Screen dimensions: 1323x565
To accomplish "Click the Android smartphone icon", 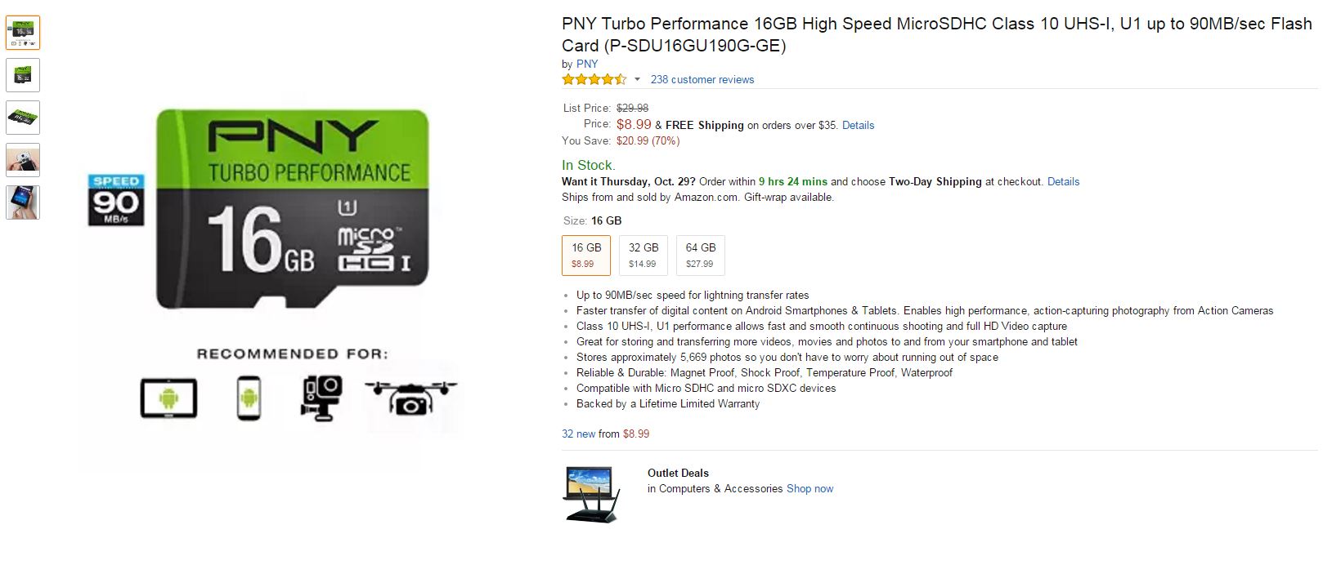I will tap(249, 398).
